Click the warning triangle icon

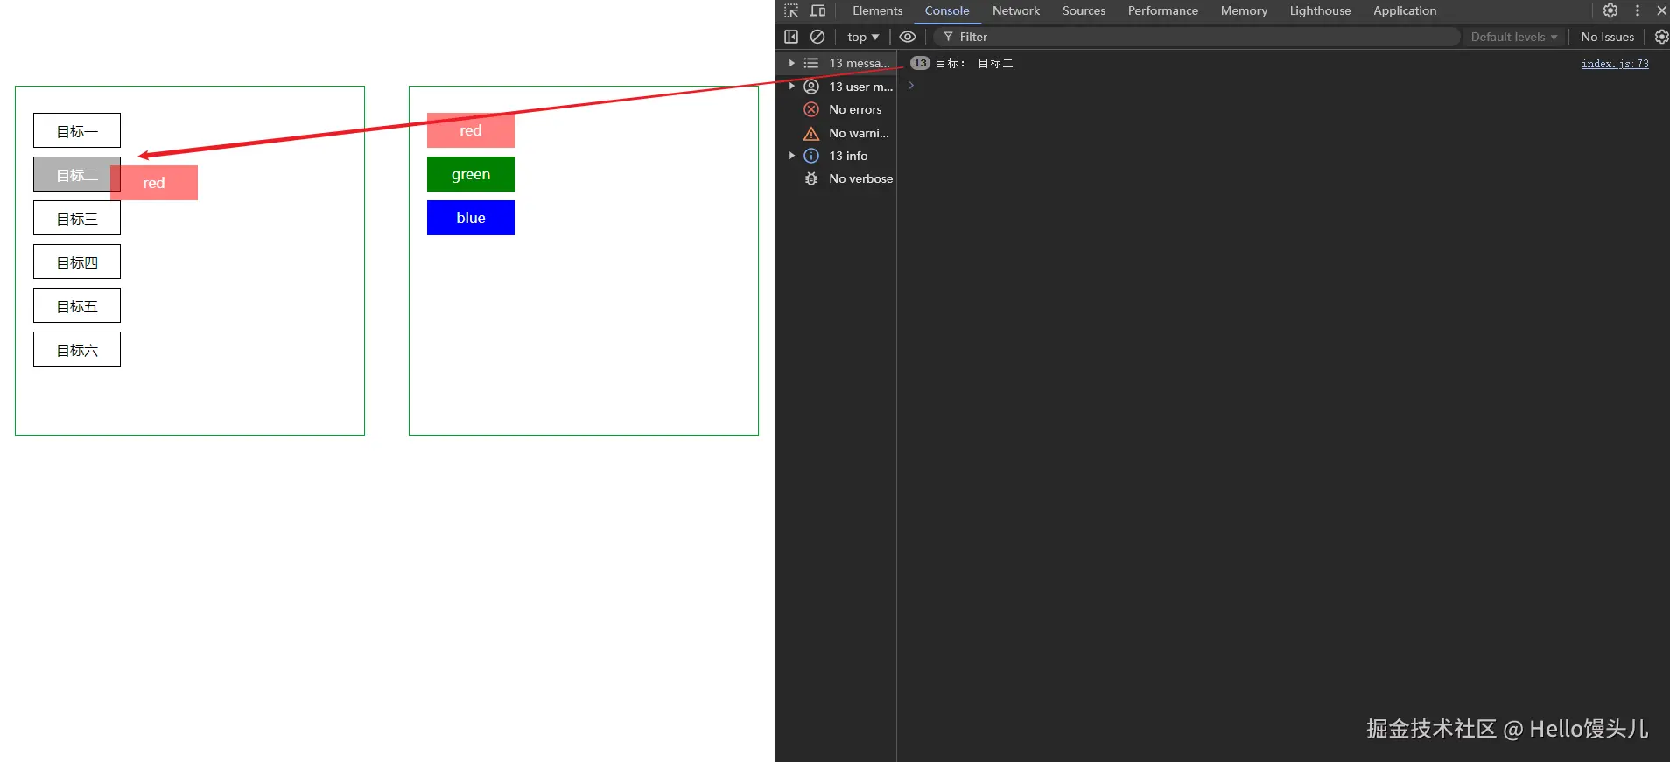pyautogui.click(x=811, y=133)
